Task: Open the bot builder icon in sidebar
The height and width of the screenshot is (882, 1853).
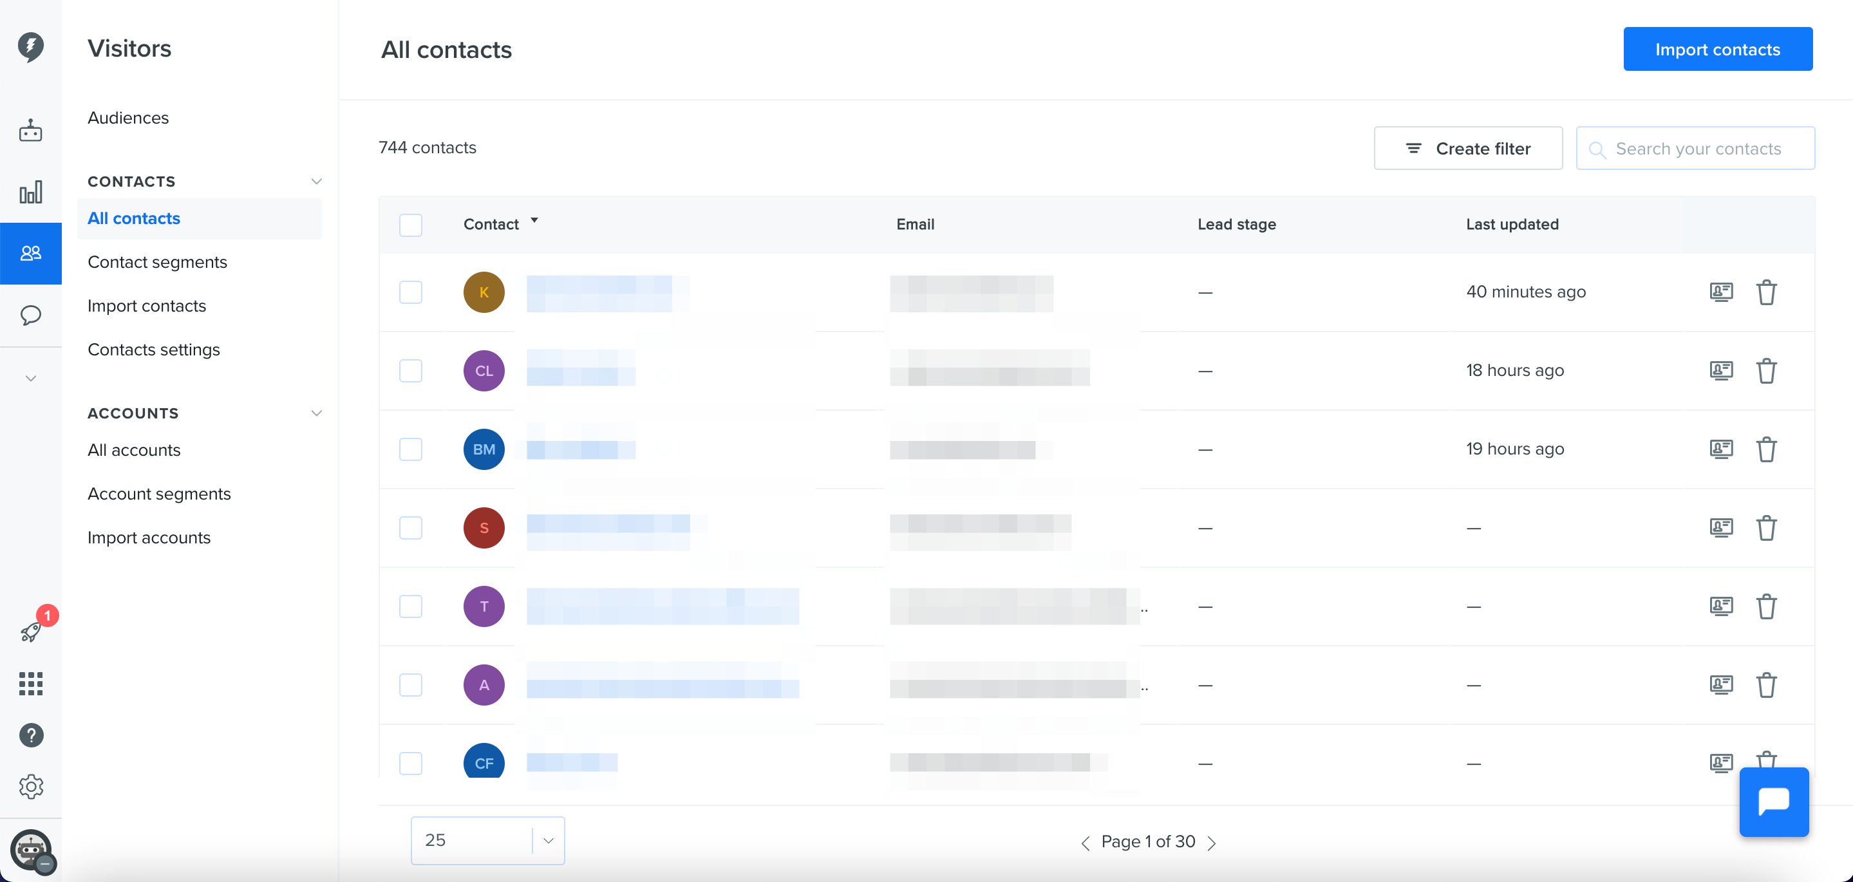Action: [30, 131]
